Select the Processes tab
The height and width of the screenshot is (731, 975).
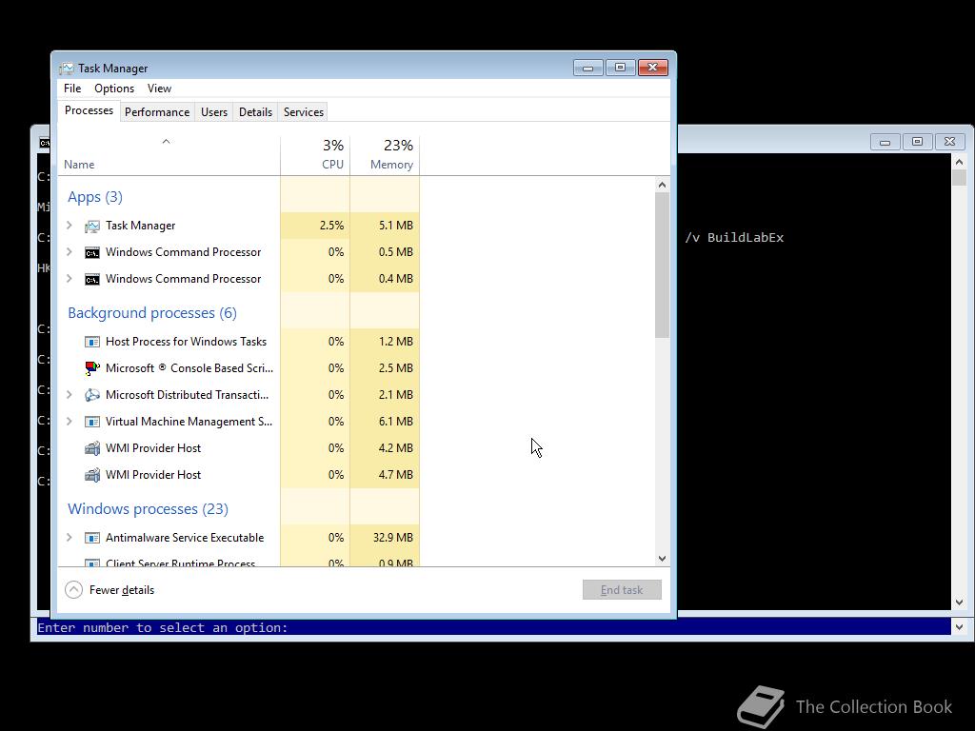(89, 110)
